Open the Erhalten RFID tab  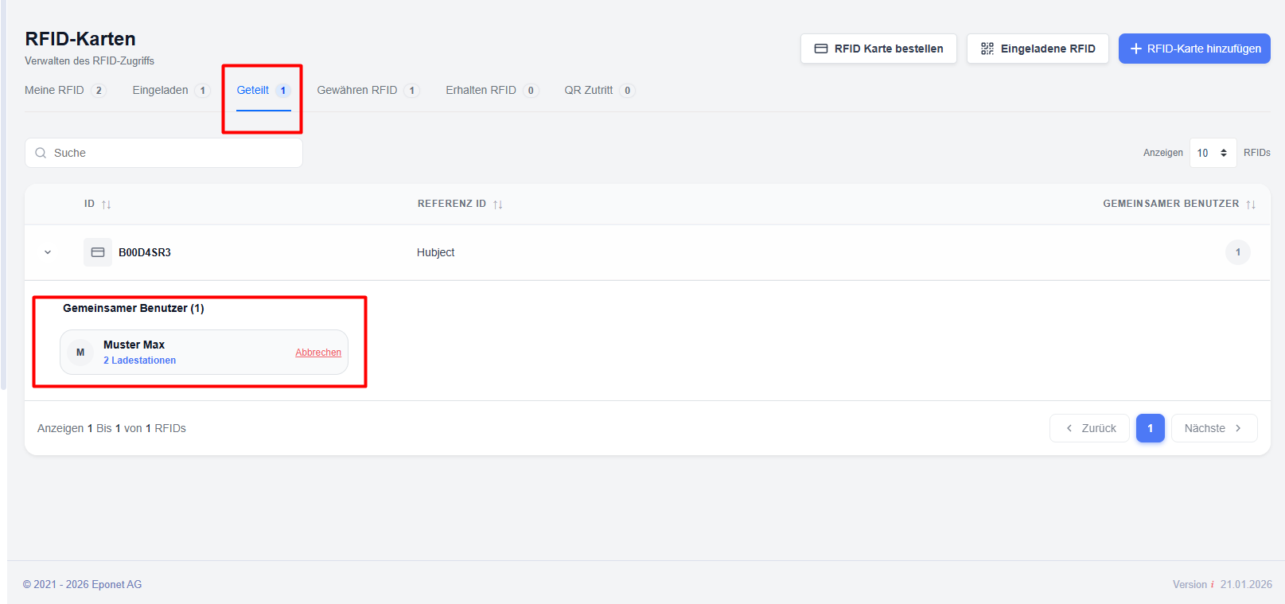[492, 90]
